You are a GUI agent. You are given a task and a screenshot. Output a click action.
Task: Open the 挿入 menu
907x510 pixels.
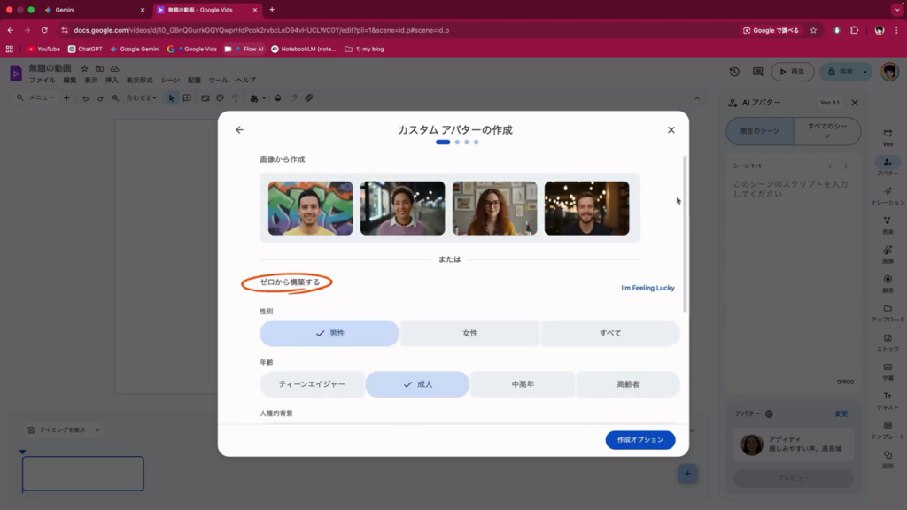(112, 81)
